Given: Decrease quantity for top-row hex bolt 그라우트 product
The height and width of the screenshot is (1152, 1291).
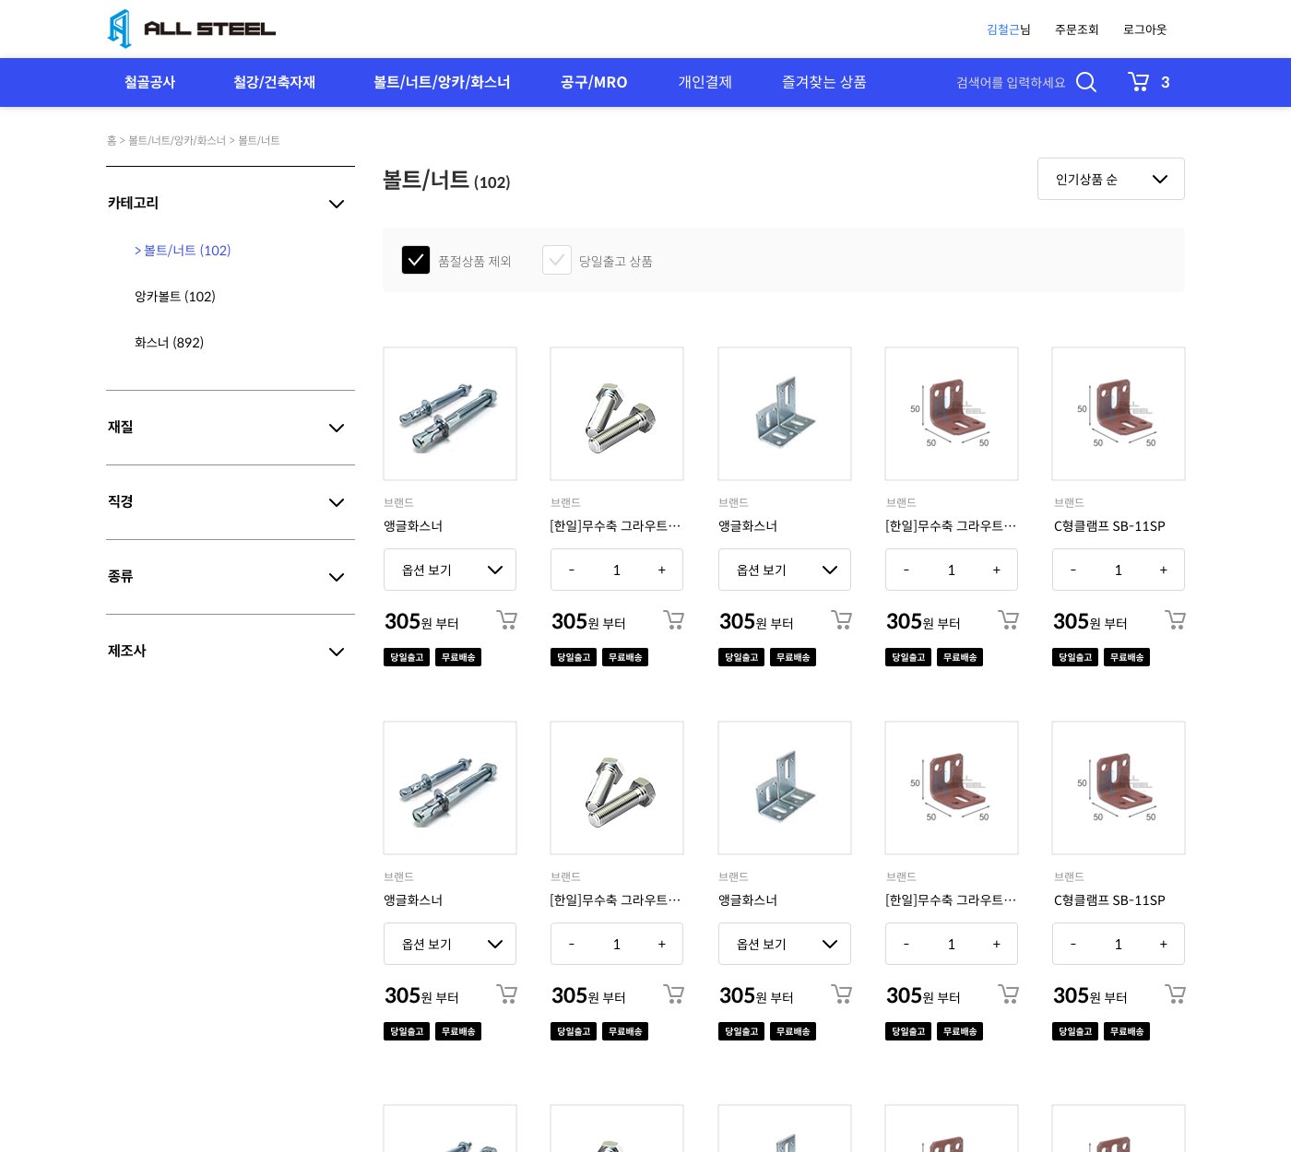Looking at the screenshot, I should coord(572,570).
